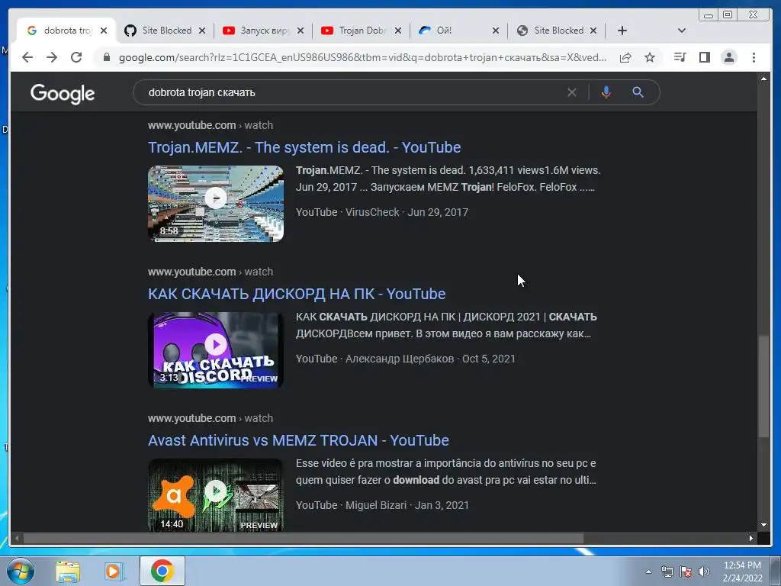Click 'Miguel Bizari · Jan 3, 2021' source text
781x586 pixels.
tap(407, 505)
